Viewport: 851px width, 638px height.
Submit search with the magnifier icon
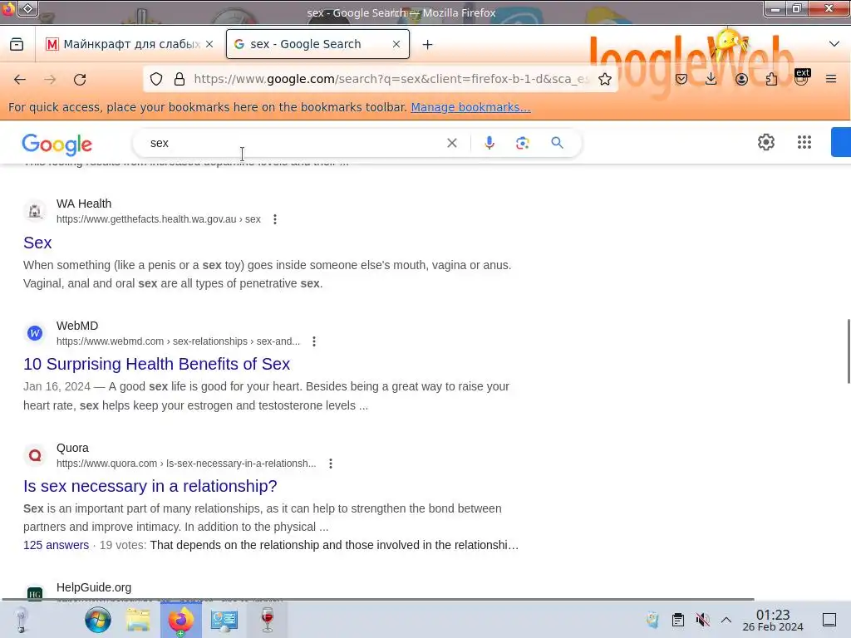point(557,143)
